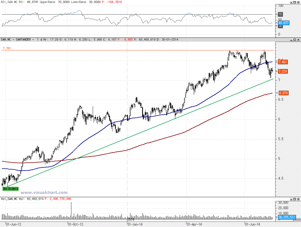The height and width of the screenshot is (227, 301).
Task: Close the volume panel
Action: point(298,199)
